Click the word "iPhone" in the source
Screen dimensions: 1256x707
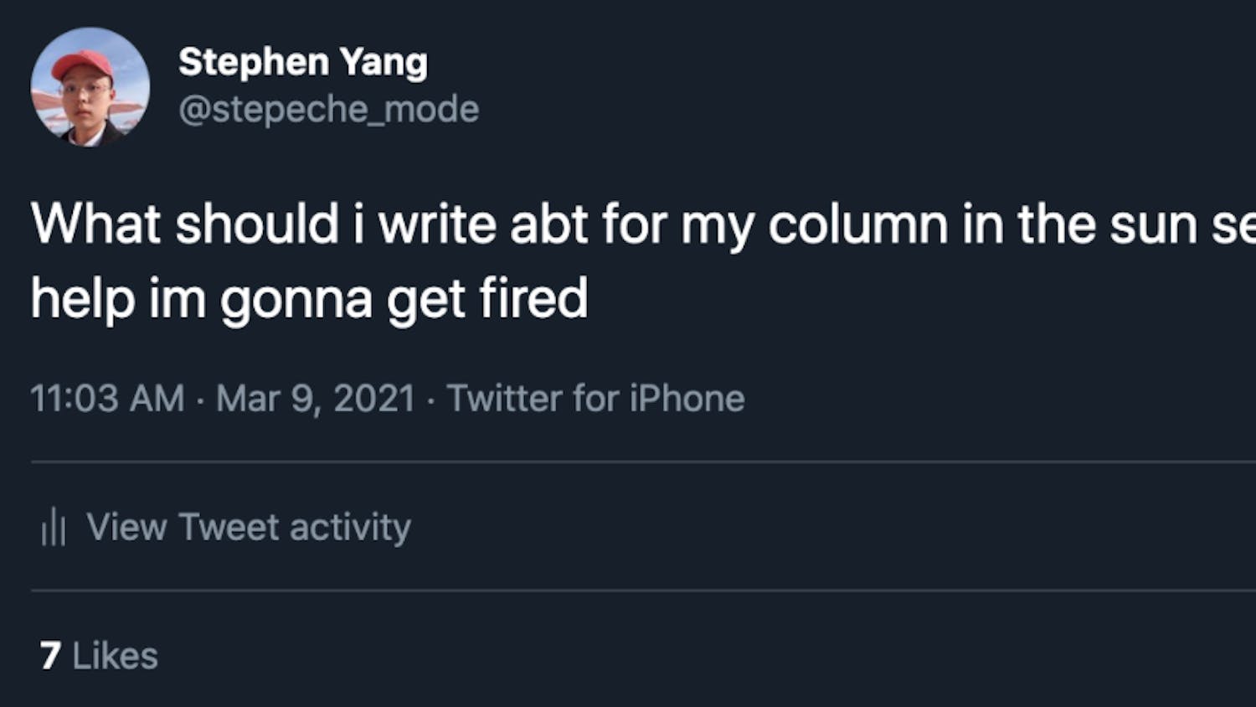pyautogui.click(x=687, y=399)
